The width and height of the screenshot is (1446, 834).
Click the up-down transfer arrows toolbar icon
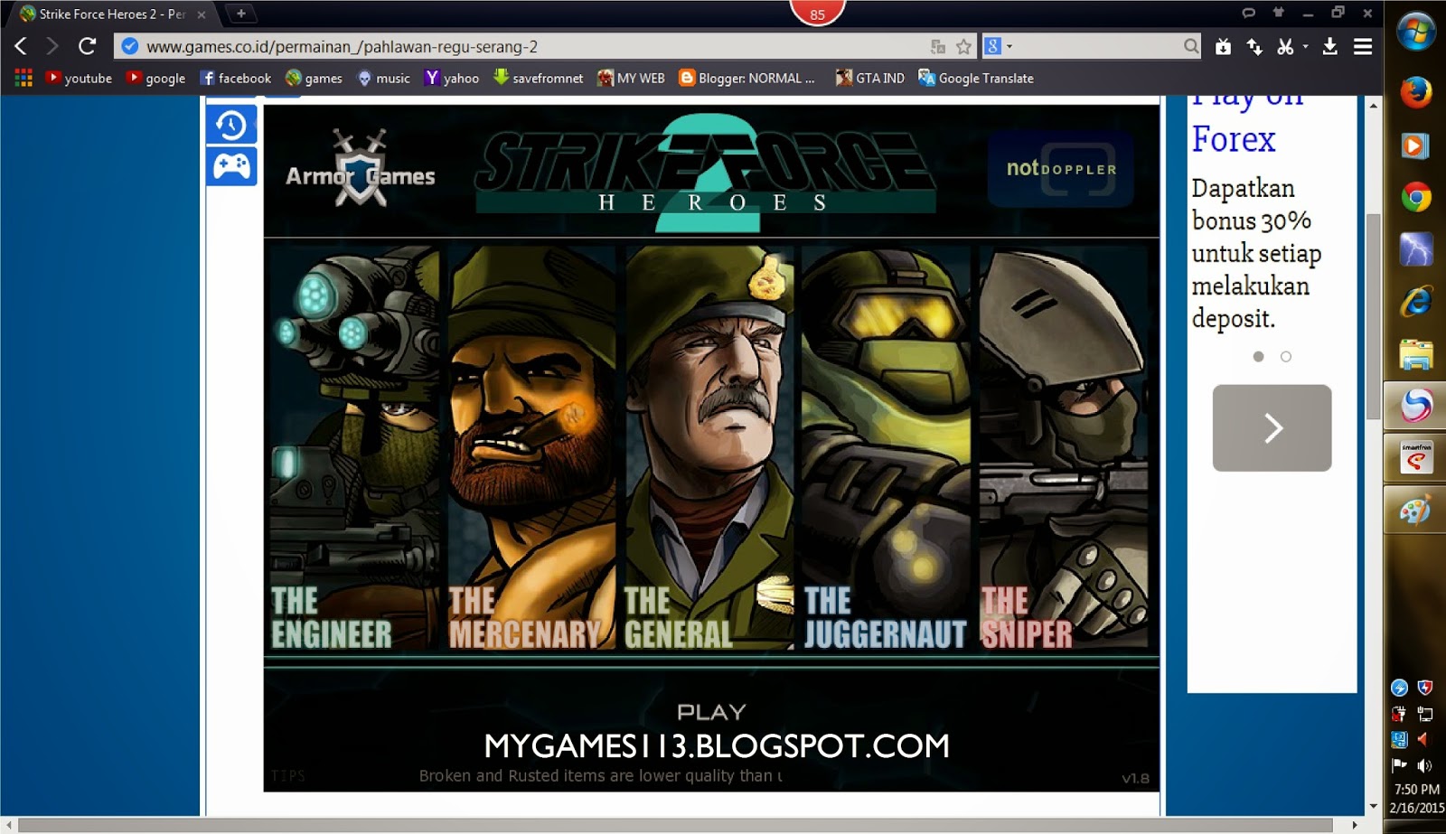(1255, 46)
